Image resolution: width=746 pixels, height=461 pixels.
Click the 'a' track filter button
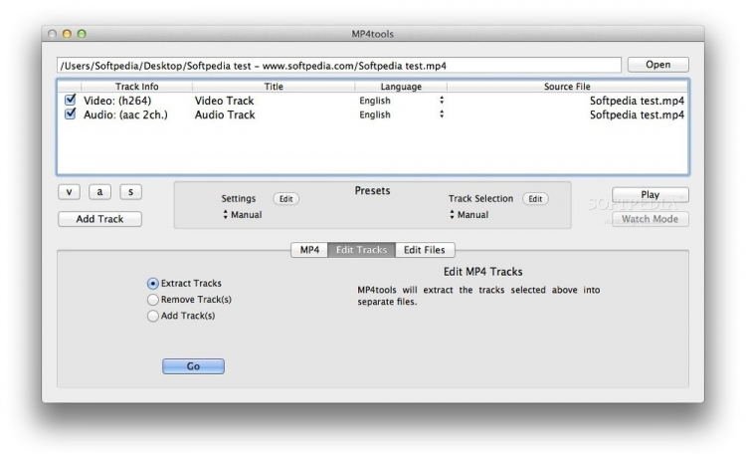(x=99, y=192)
